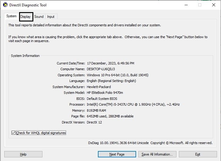Click the System Model: field label
The width and height of the screenshot is (221, 161).
[x=74, y=93]
